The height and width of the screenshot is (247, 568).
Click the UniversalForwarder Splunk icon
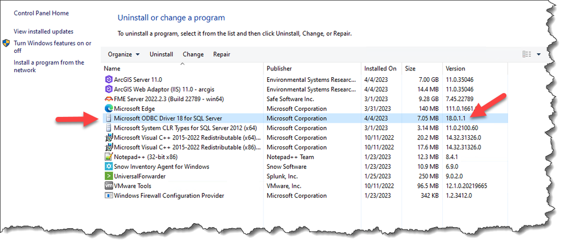click(109, 176)
